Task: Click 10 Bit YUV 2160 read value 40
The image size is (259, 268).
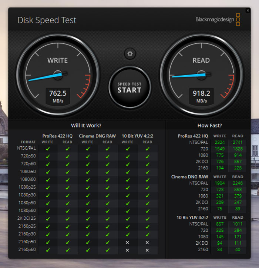Action: click(x=238, y=249)
